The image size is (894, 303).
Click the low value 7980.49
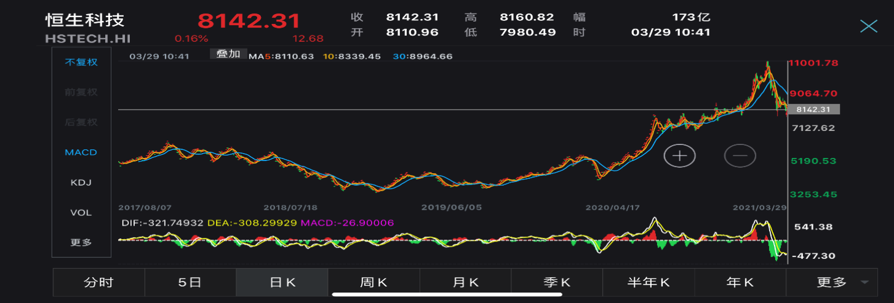point(528,32)
